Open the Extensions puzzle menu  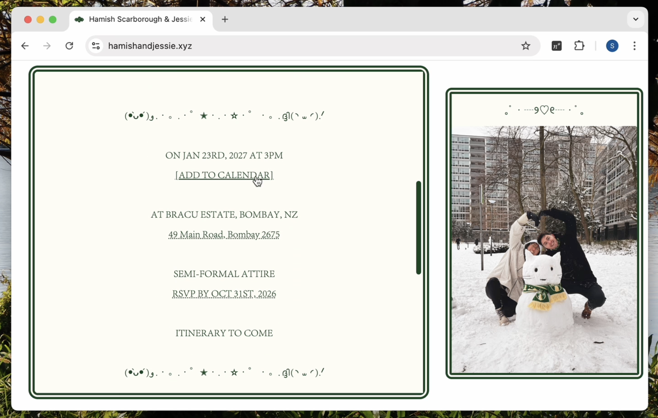tap(579, 46)
